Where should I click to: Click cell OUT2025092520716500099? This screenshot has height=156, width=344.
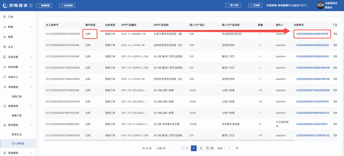[x=63, y=90]
